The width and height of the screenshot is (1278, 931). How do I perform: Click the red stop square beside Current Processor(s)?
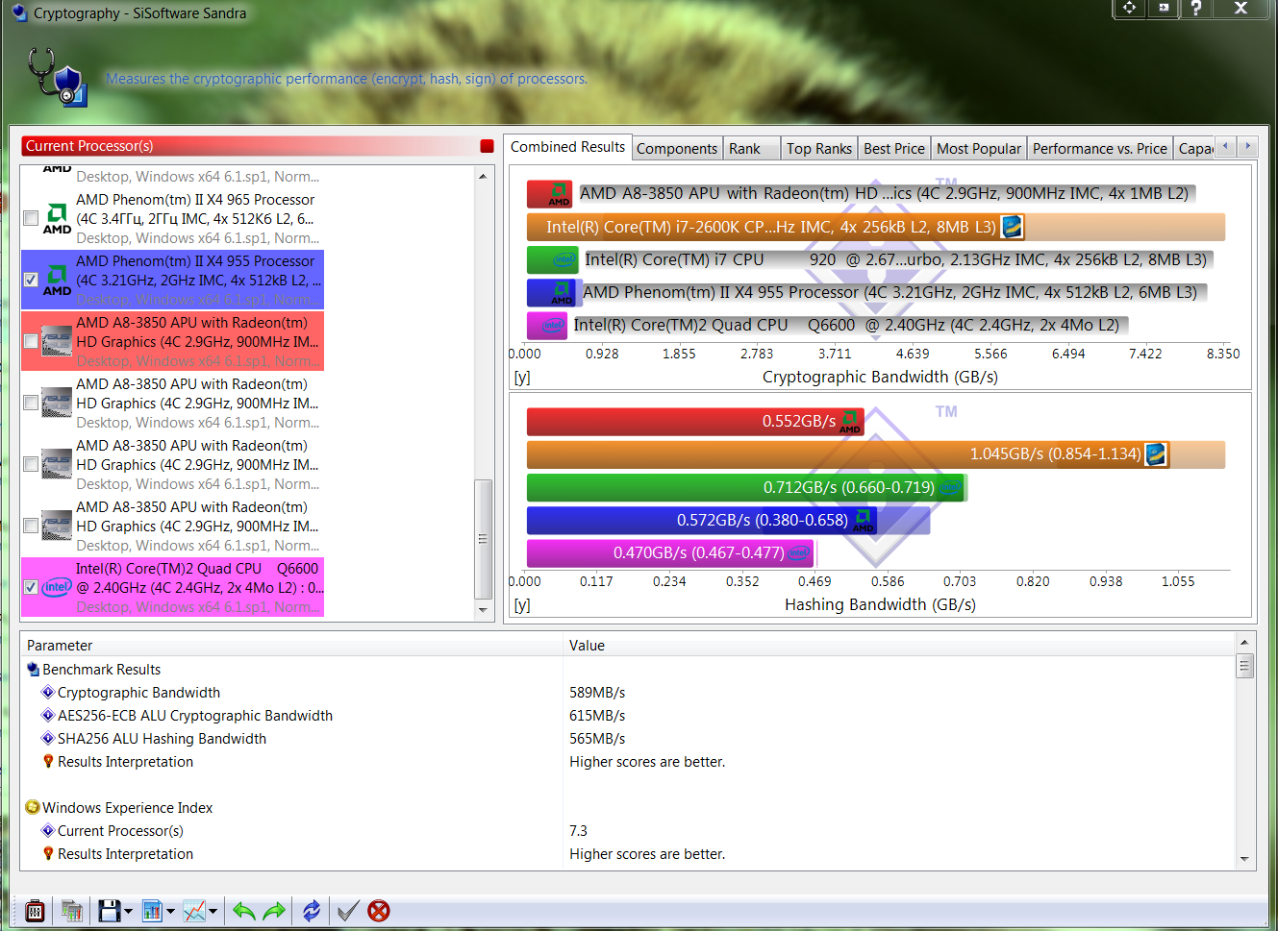click(487, 146)
